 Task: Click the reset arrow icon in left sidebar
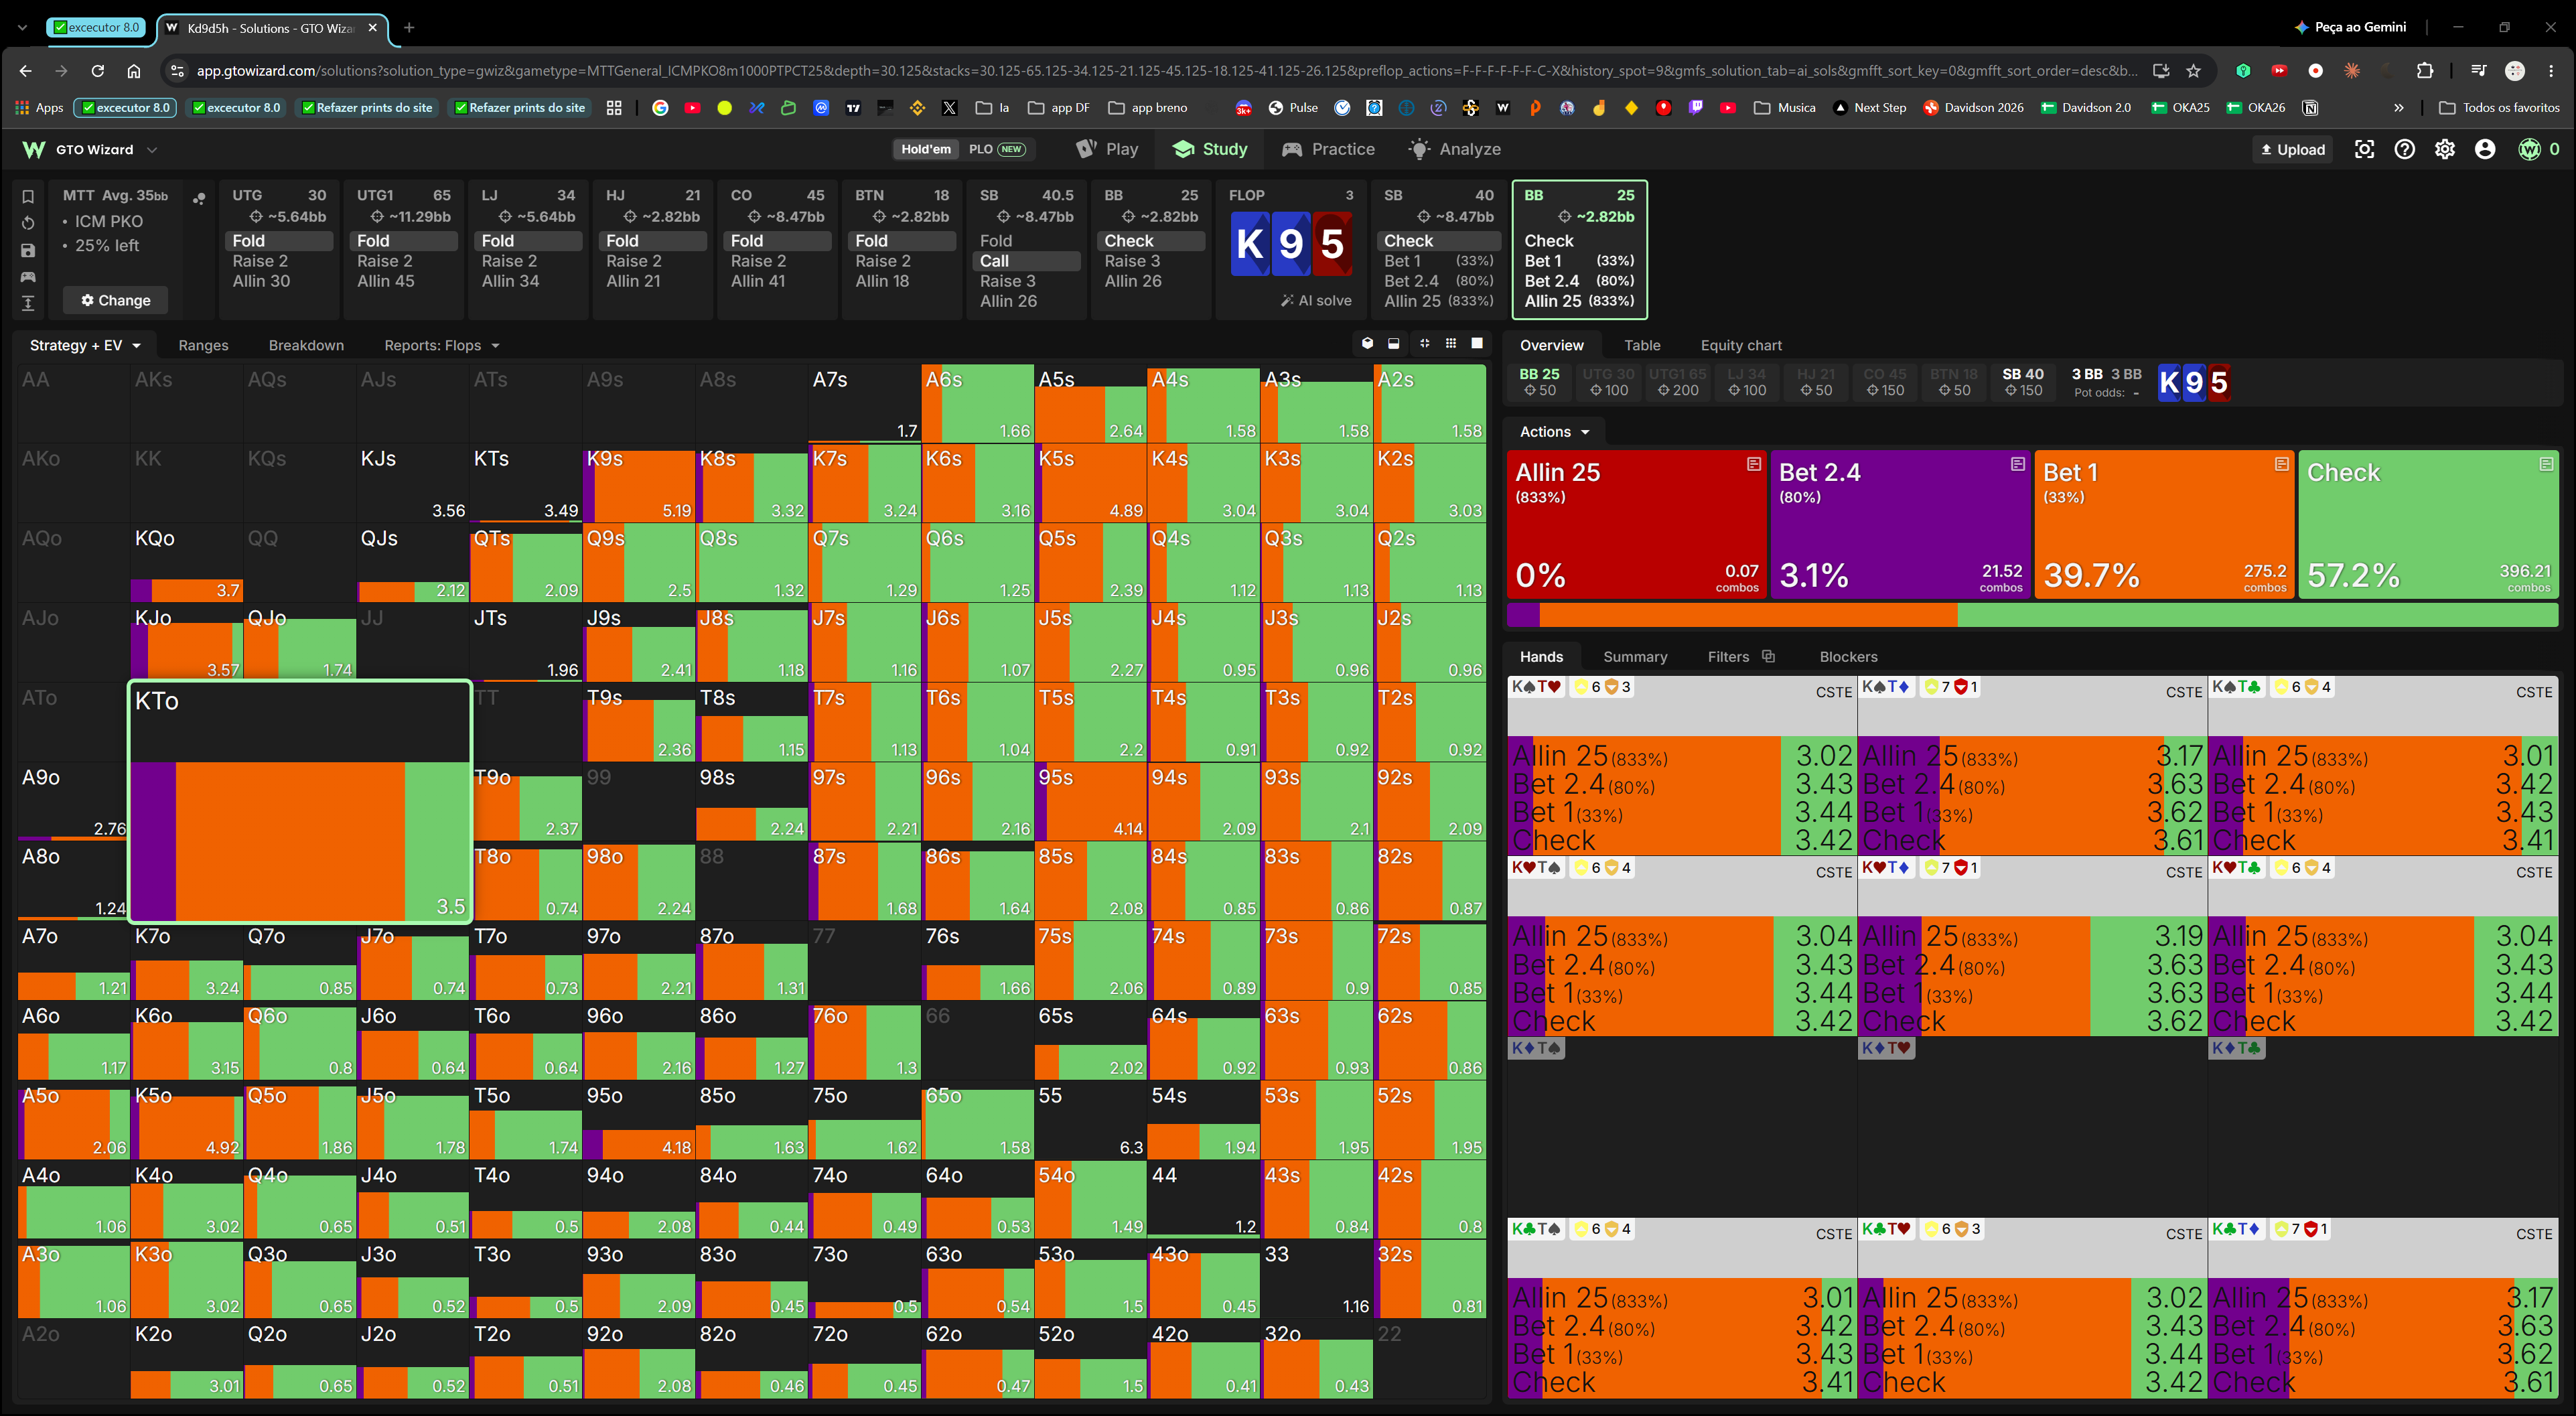pos(28,223)
